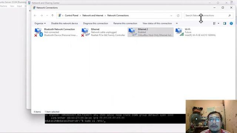This screenshot has height=133, width=237.
Task: Open Input menu in VirtualBox window
Action: 19,6
